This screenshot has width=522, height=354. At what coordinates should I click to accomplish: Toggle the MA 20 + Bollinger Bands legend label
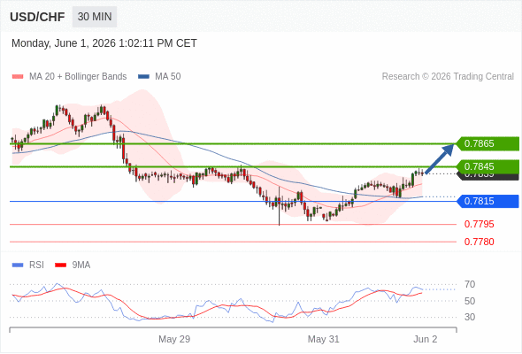tap(78, 77)
